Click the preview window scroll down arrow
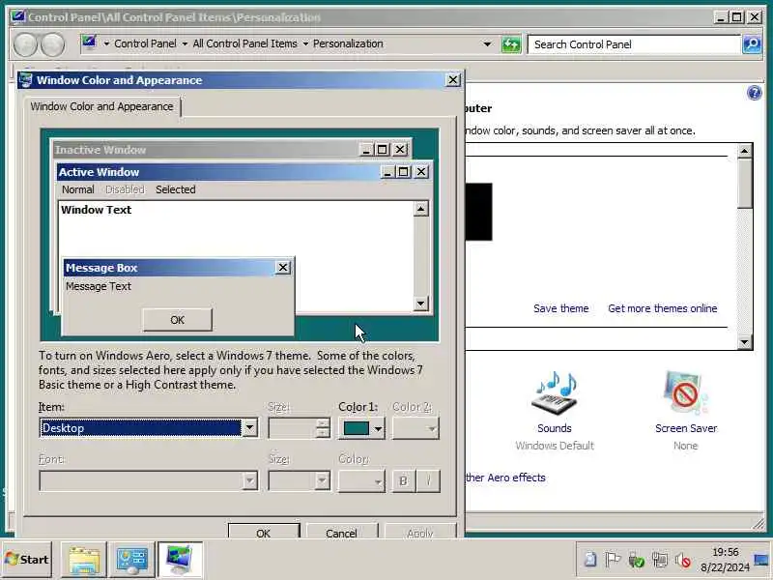 coord(420,304)
